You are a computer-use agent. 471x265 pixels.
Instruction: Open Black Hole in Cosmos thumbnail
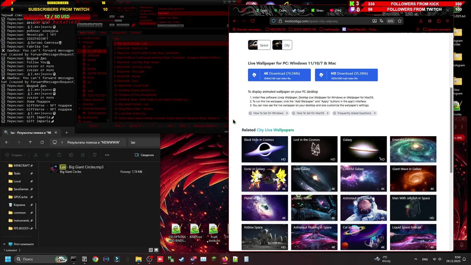pos(265,149)
